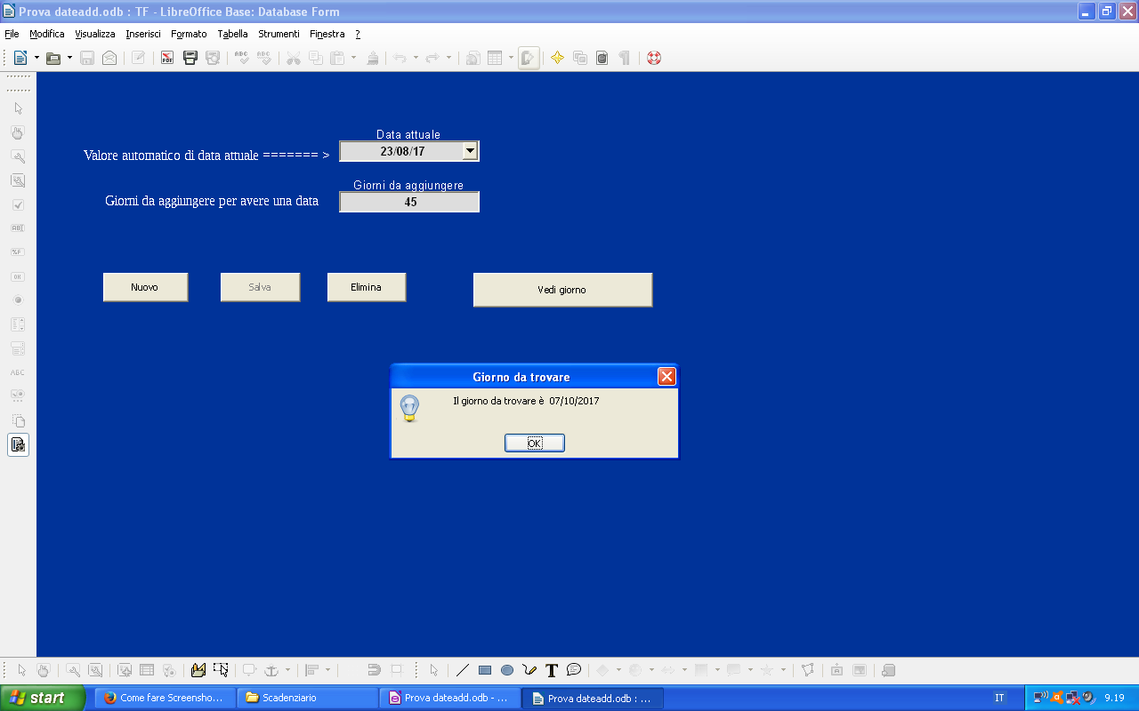Open the ? help menu

click(x=358, y=34)
